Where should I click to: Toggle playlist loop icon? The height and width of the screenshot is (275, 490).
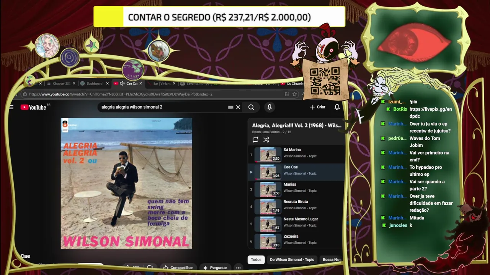(x=255, y=140)
